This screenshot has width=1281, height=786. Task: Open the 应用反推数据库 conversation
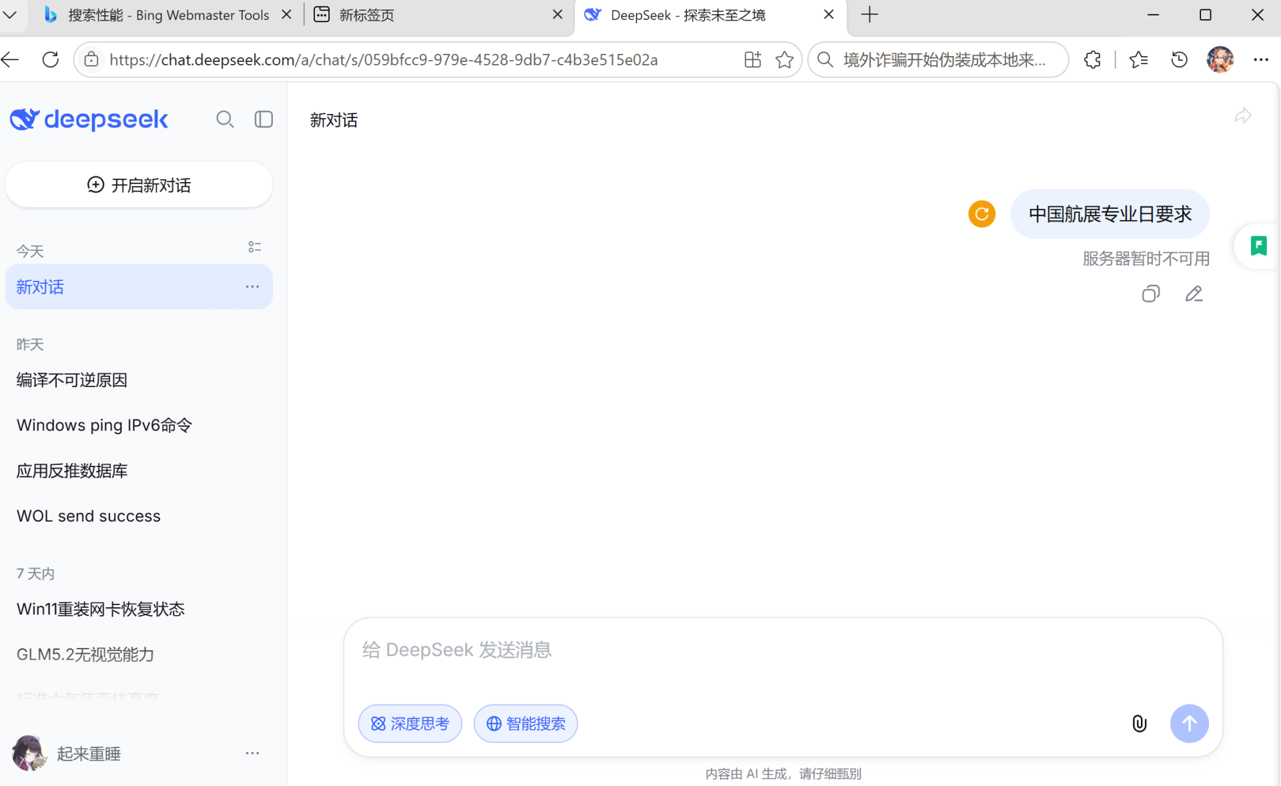click(139, 470)
